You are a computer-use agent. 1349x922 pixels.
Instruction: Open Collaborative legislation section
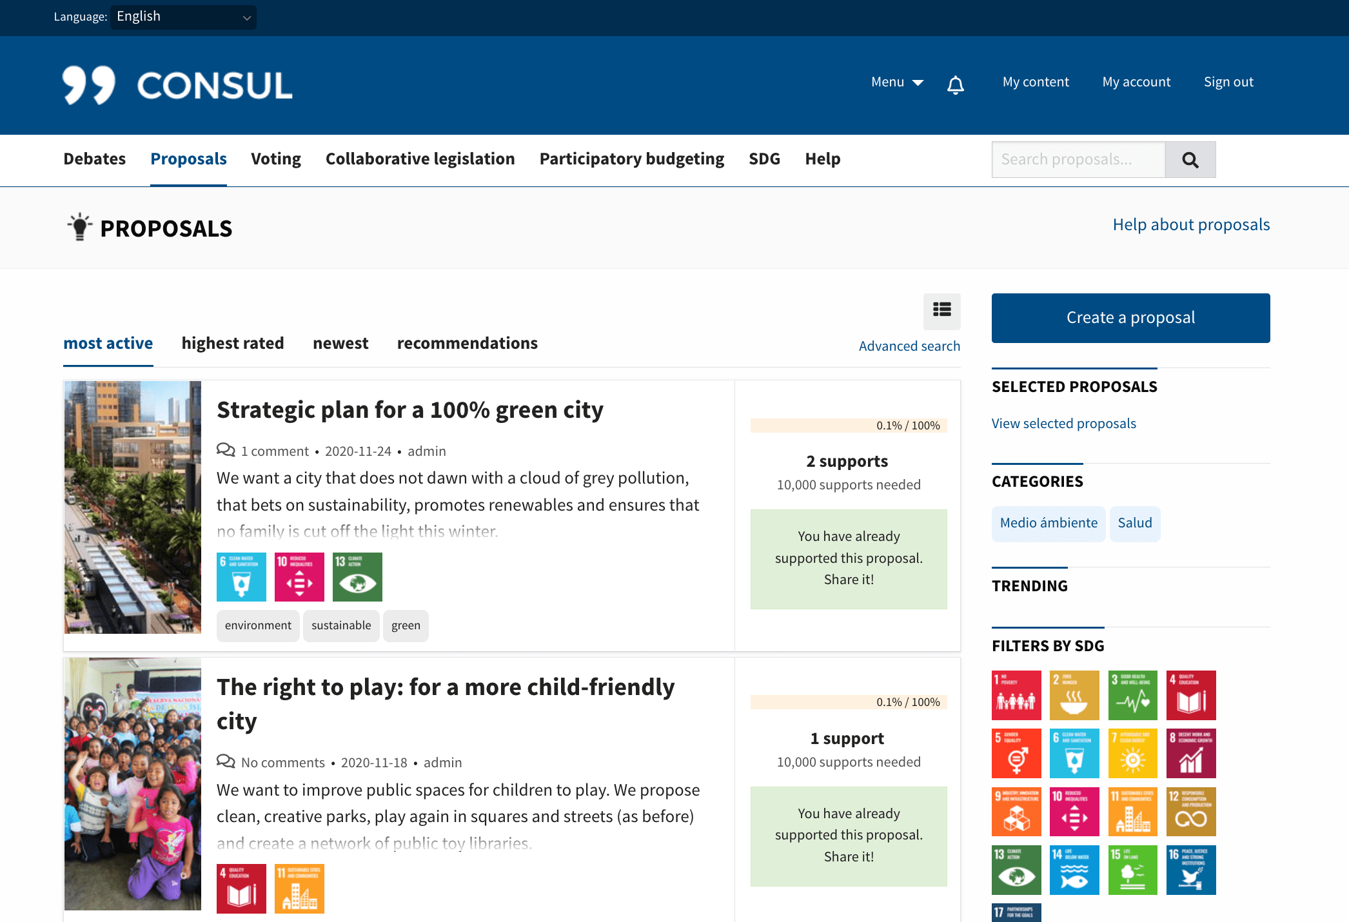[420, 159]
